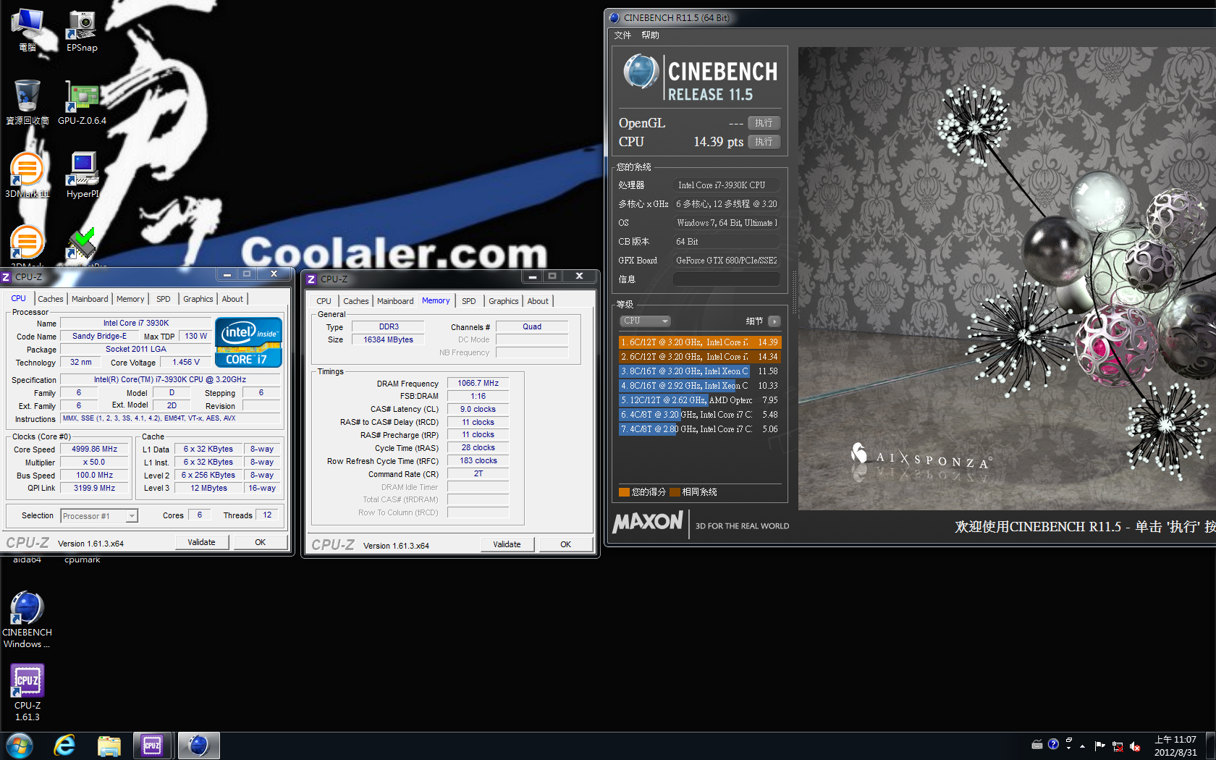
Task: Open Windows Explorer folder on taskbar
Action: tap(109, 746)
